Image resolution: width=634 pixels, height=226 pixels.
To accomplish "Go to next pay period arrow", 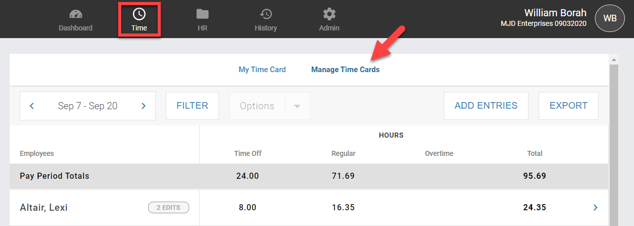I will [144, 106].
